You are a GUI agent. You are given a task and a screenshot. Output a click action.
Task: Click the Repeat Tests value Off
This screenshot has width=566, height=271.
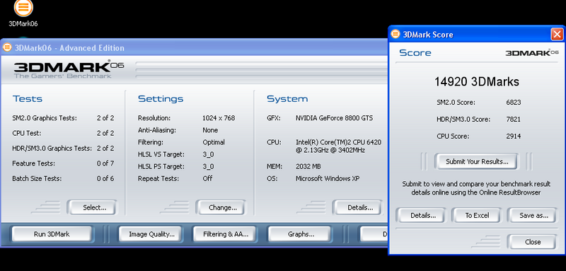click(x=207, y=178)
